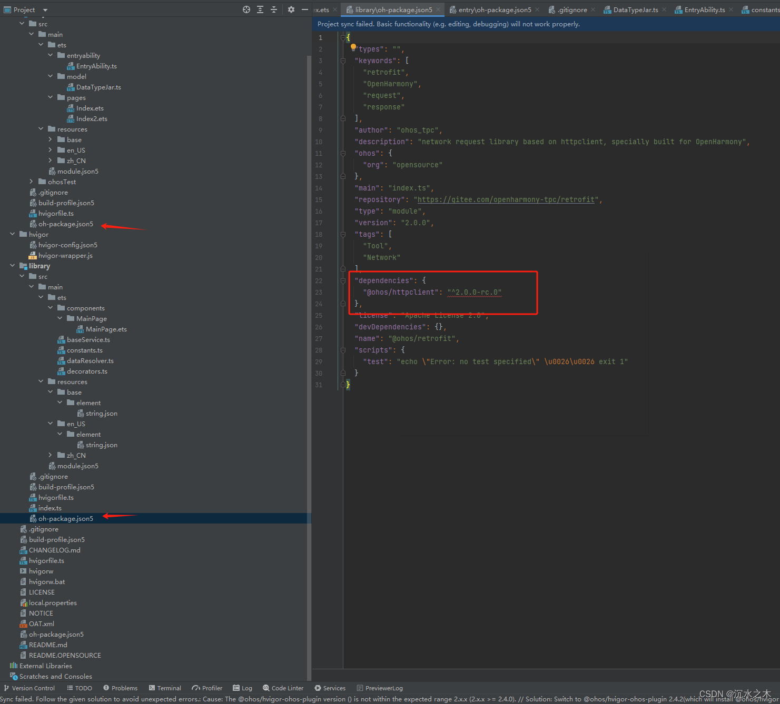Click the Project sync failed notification banner
This screenshot has width=780, height=704.
tap(546, 24)
